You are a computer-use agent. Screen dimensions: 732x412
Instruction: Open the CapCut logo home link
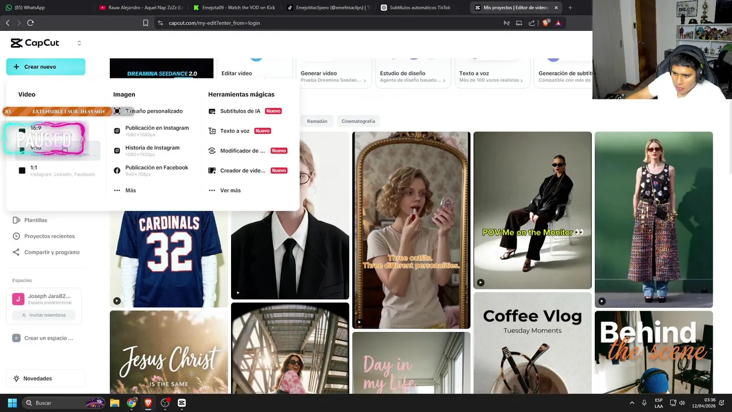35,43
